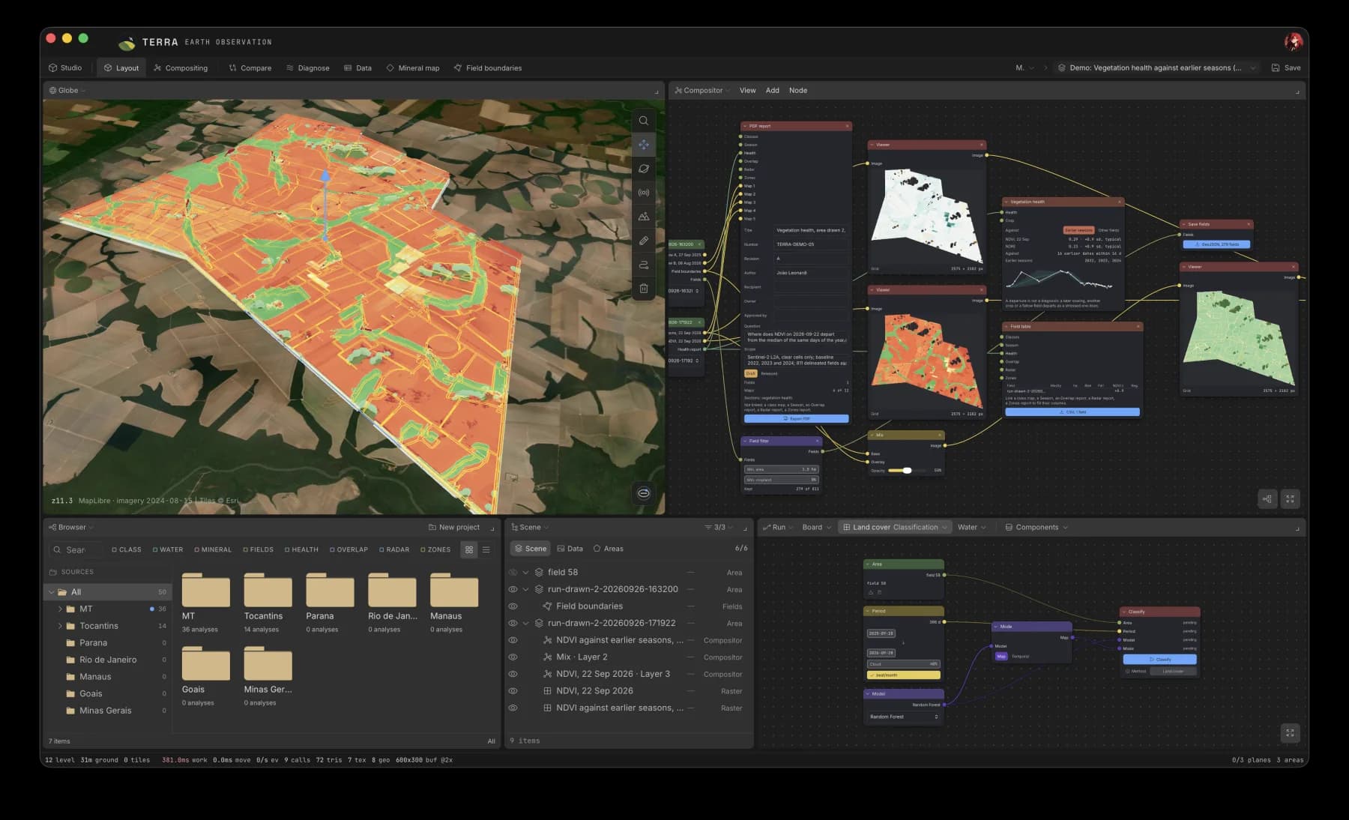Hide the Field boundaries layer
This screenshot has height=820, width=1349.
click(x=513, y=606)
